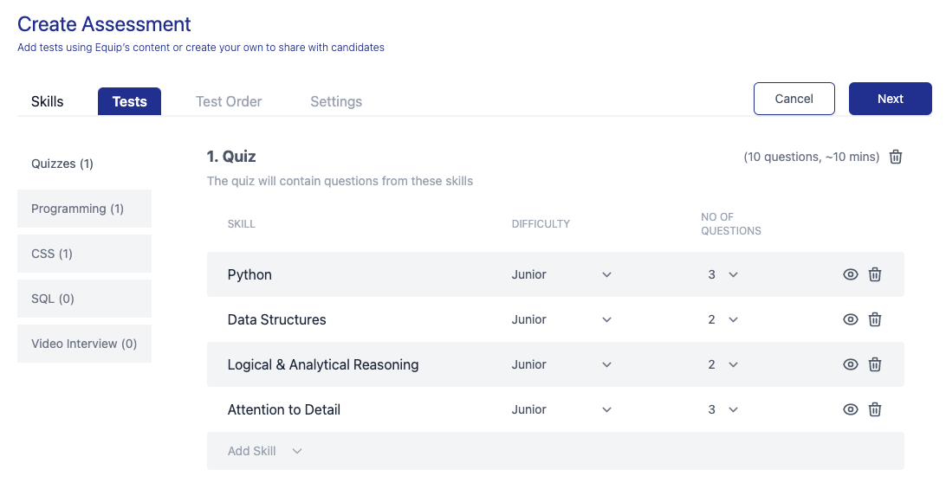946x489 pixels.
Task: Preview Logical & Analytical Reasoning questions
Action: (851, 364)
